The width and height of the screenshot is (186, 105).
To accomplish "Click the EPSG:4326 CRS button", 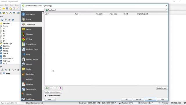I will tap(176, 103).
